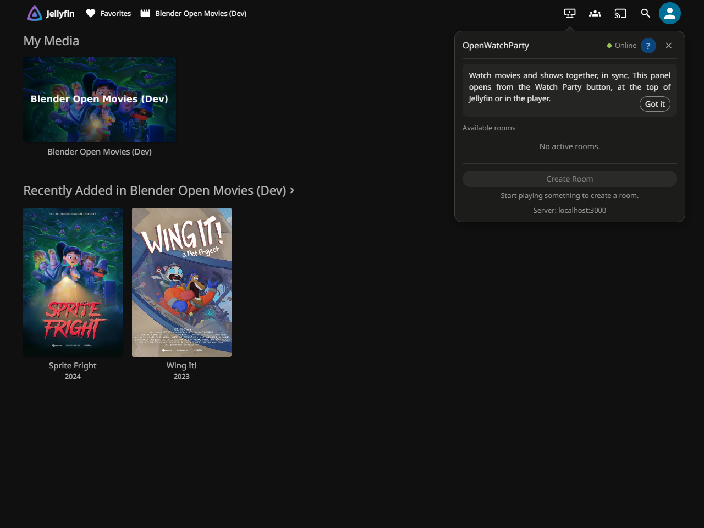Click the Create Room button

tap(570, 179)
